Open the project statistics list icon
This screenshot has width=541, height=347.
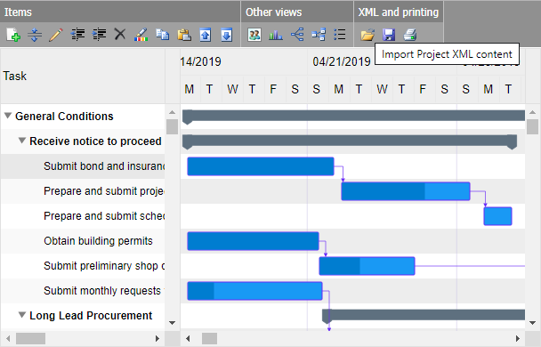click(x=340, y=35)
